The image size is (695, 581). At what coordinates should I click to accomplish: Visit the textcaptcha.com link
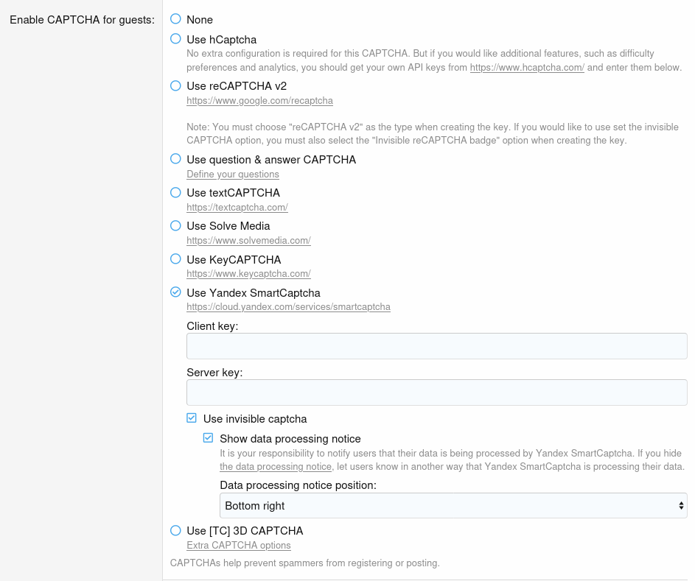click(237, 208)
